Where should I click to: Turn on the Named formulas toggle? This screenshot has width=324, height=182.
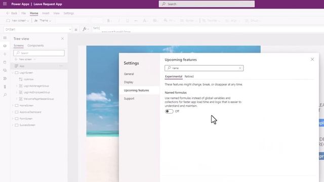point(169,111)
